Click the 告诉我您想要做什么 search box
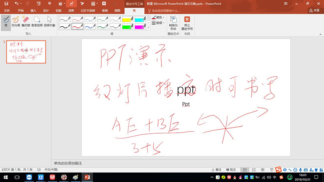The image size is (324, 182). tap(164, 11)
